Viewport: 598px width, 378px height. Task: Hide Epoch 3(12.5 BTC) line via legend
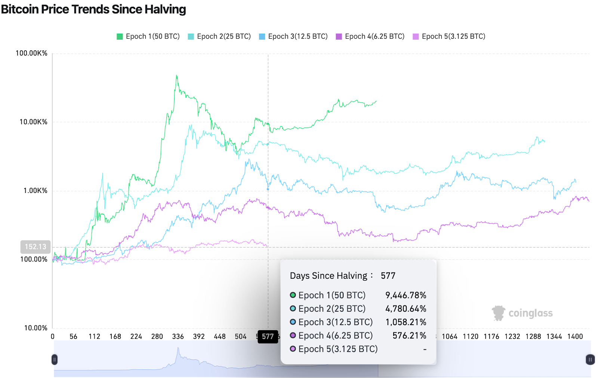(293, 36)
